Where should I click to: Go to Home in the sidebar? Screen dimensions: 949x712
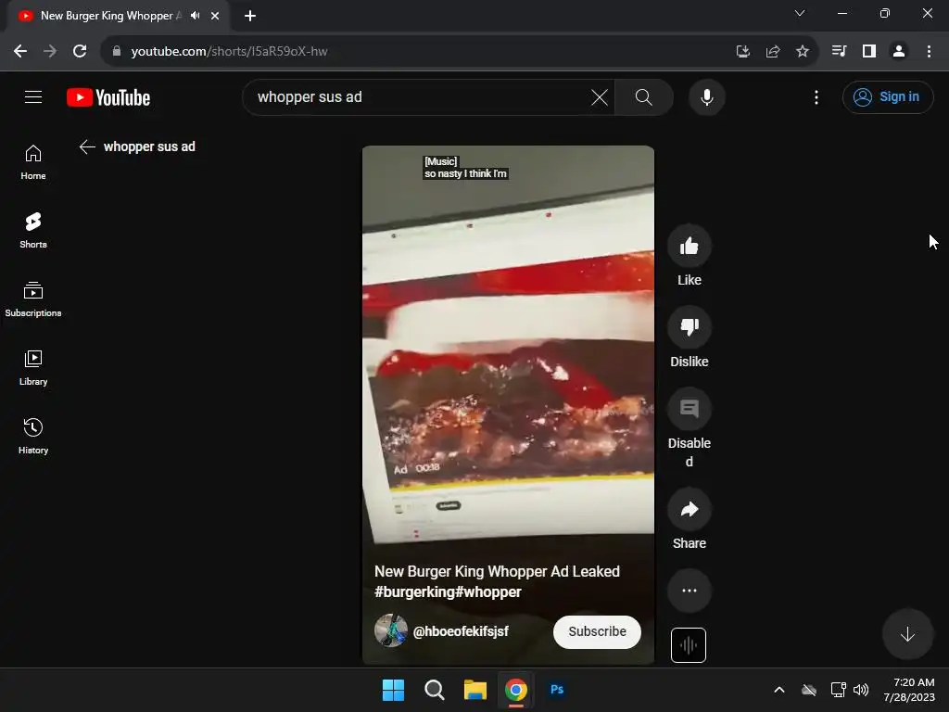(33, 162)
